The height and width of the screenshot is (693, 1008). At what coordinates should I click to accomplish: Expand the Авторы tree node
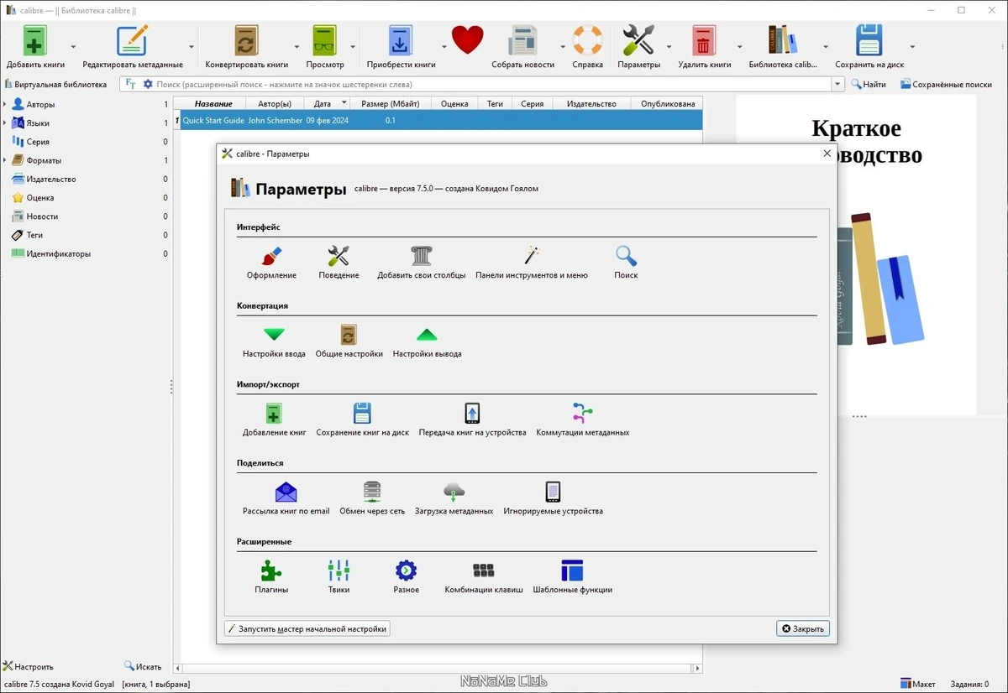[5, 105]
